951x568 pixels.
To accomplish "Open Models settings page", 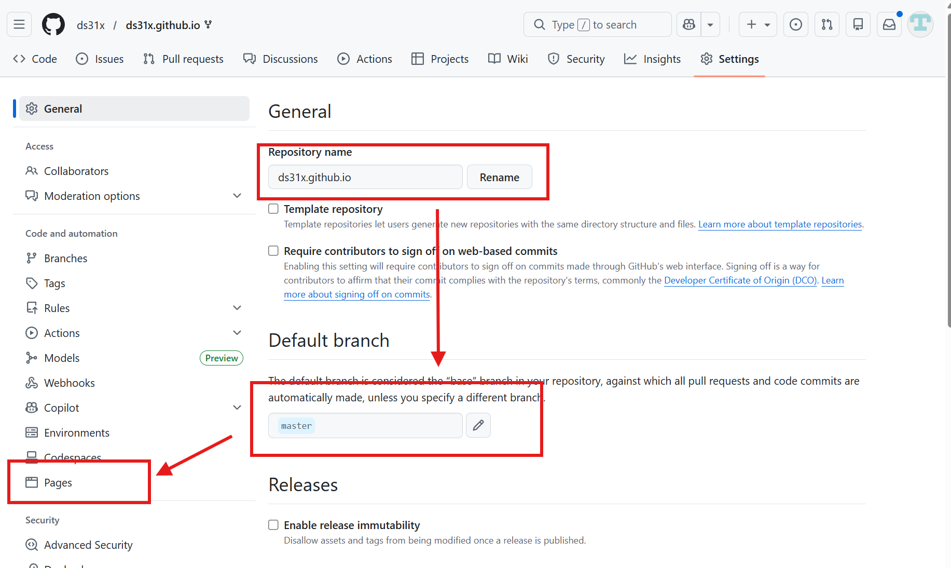I will (62, 358).
